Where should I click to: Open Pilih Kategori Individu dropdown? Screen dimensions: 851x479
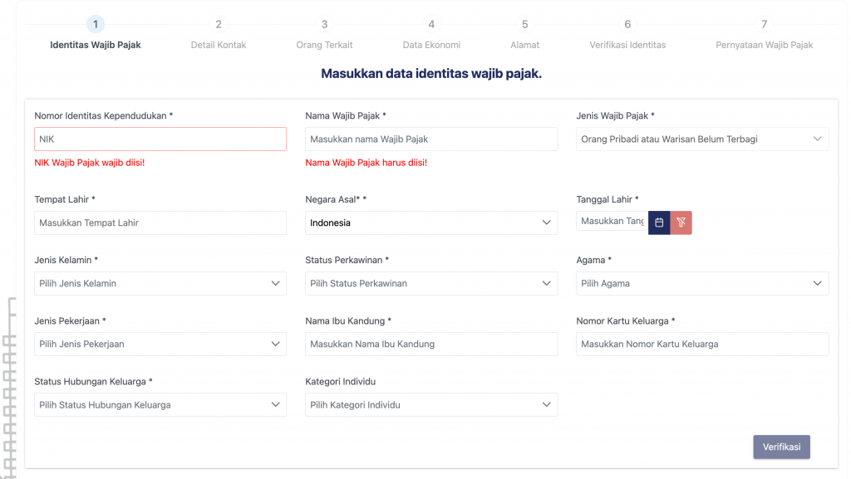(431, 405)
